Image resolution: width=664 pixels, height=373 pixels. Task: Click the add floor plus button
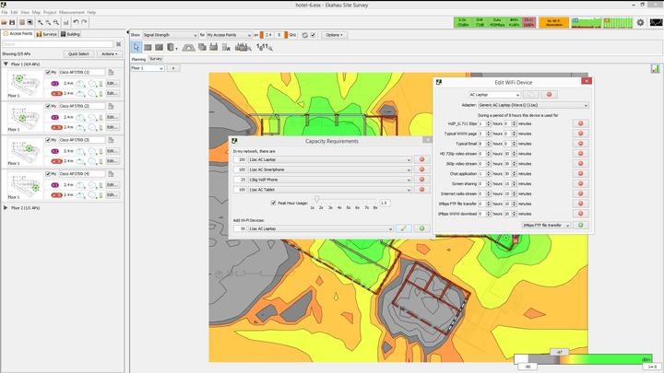(x=173, y=68)
